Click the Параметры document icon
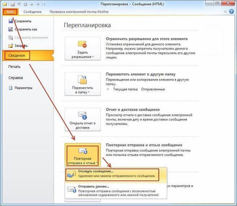This screenshot has height=206, width=237. click(11, 88)
